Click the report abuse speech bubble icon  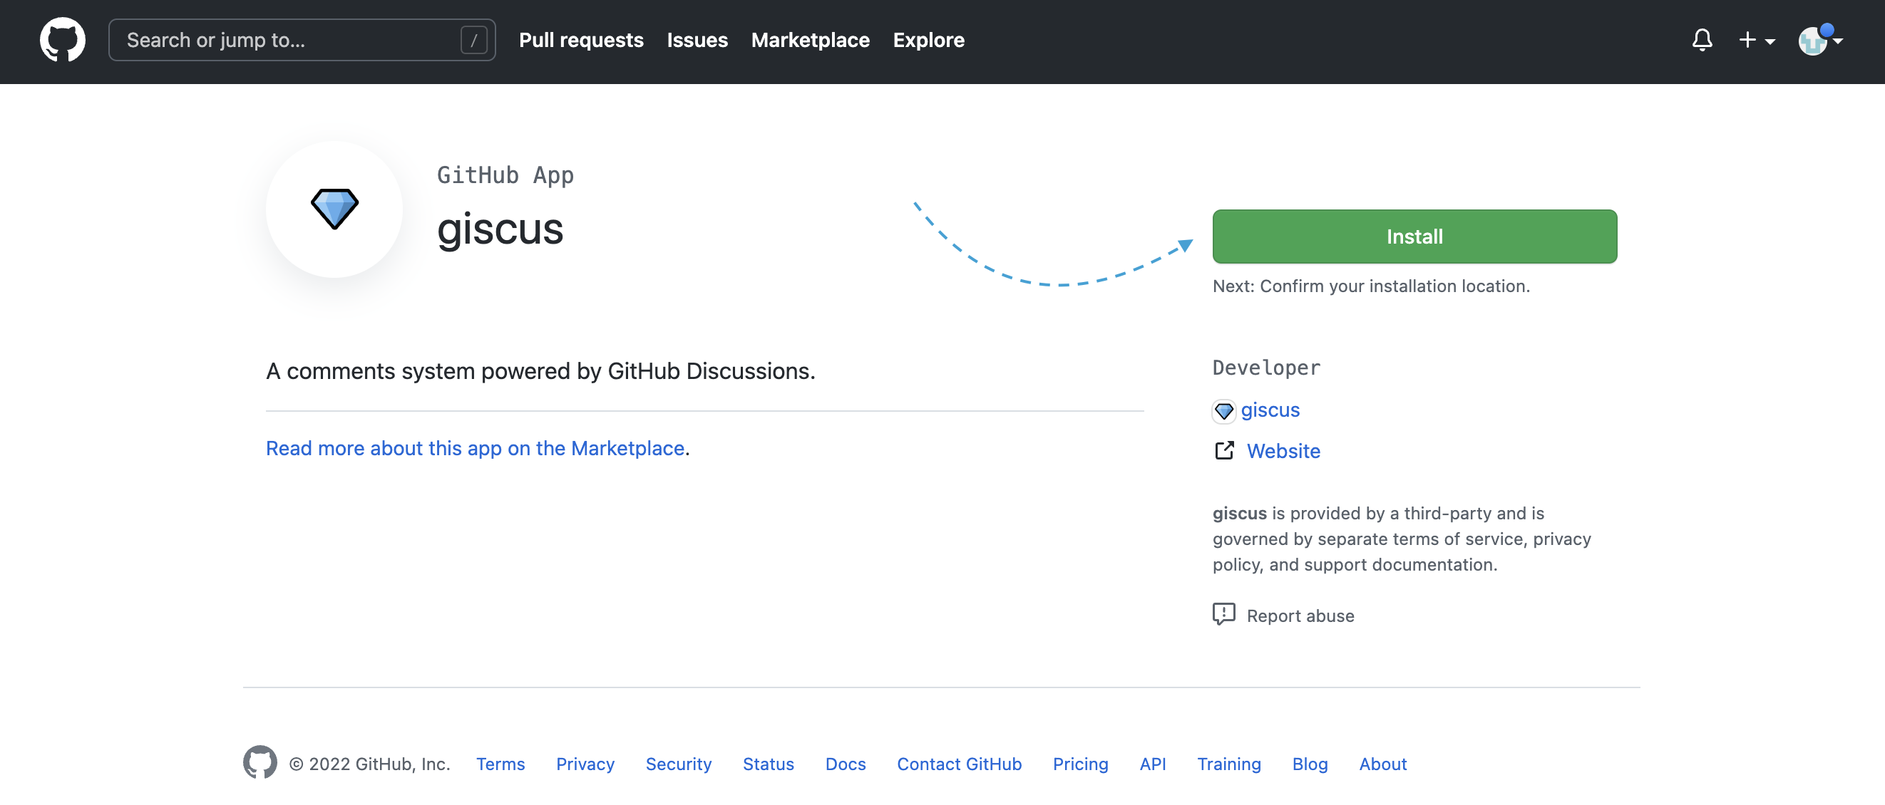(1223, 614)
